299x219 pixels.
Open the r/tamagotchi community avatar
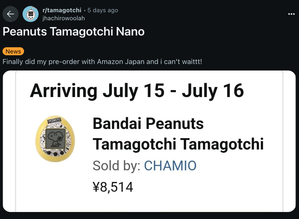tap(31, 14)
